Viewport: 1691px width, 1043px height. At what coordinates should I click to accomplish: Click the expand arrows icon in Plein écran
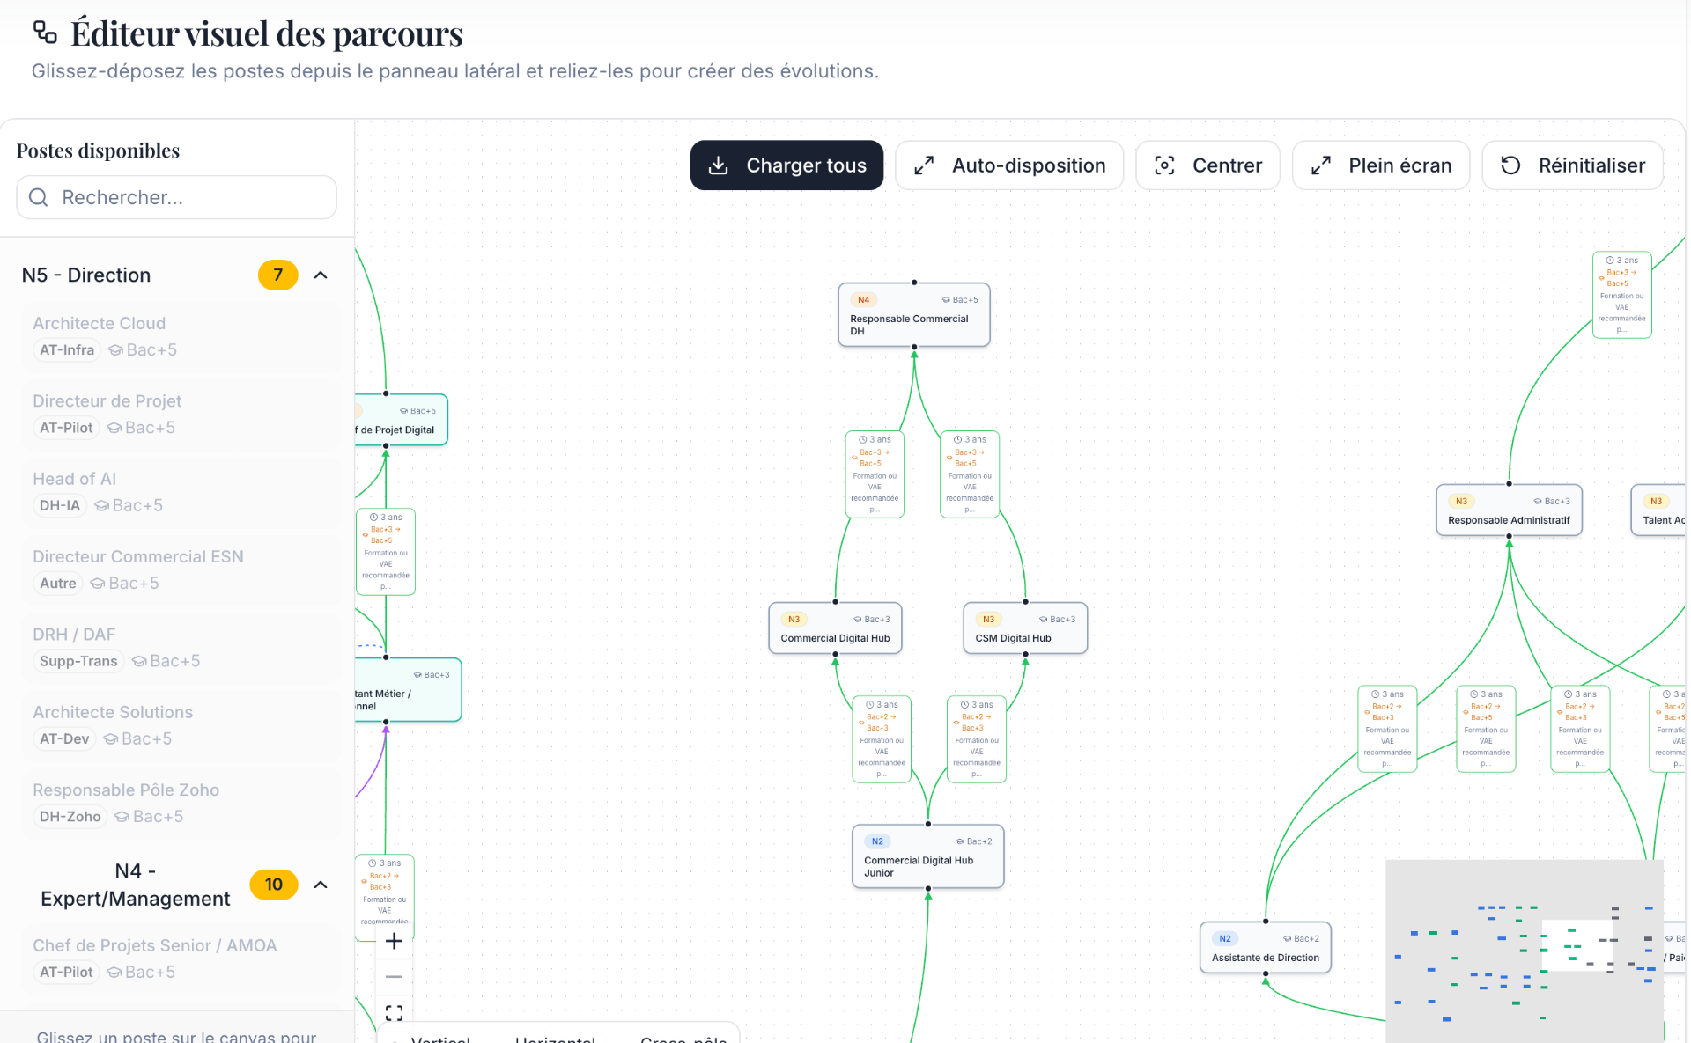[x=1321, y=165]
